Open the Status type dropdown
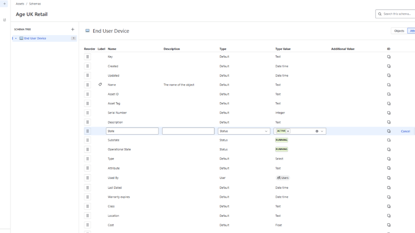 click(244, 131)
